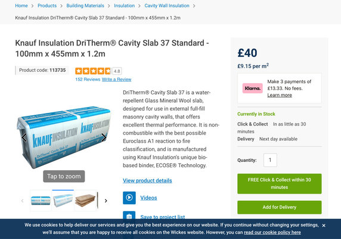Open the Home breadcrumb link
This screenshot has width=341, height=239.
[x=21, y=5]
